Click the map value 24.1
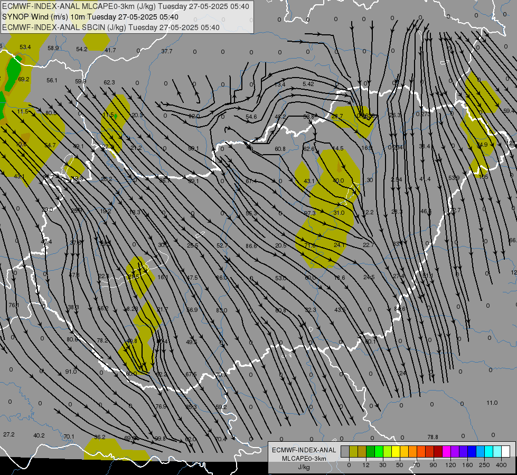This screenshot has height=475, width=517. pyautogui.click(x=339, y=245)
